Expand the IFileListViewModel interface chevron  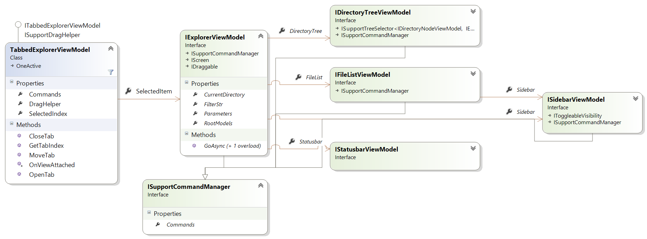click(473, 73)
